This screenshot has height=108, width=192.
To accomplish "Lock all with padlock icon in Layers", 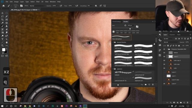I will click(179, 46).
